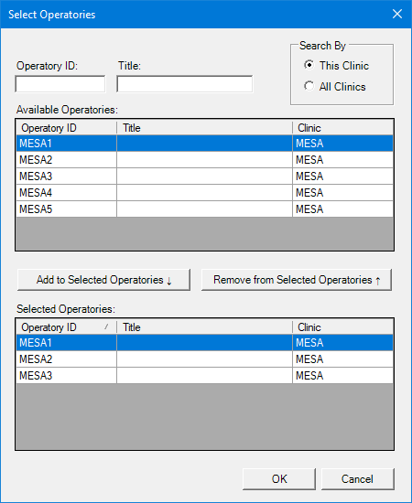412x503 pixels.
Task: Sort Available Operatories by Clinic column header
Action: 342,128
